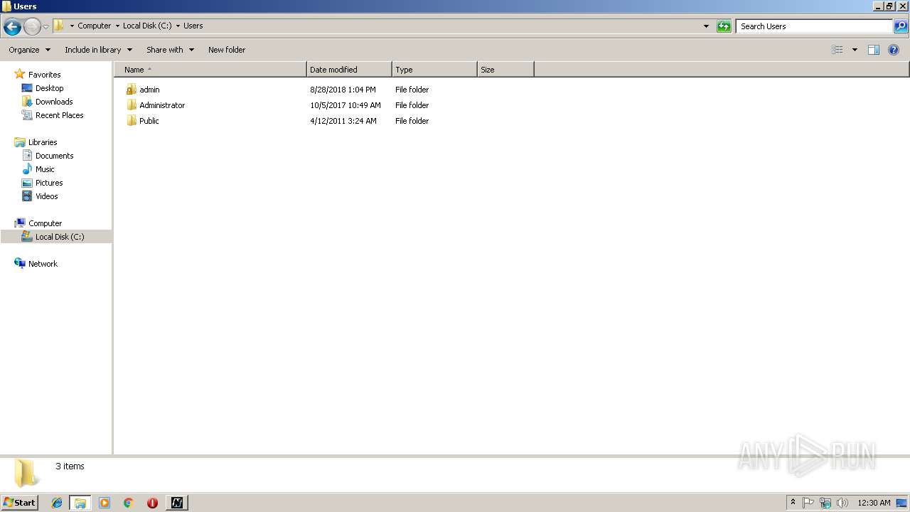Select the admin folder icon
Image resolution: width=910 pixels, height=512 pixels.
pyautogui.click(x=131, y=90)
